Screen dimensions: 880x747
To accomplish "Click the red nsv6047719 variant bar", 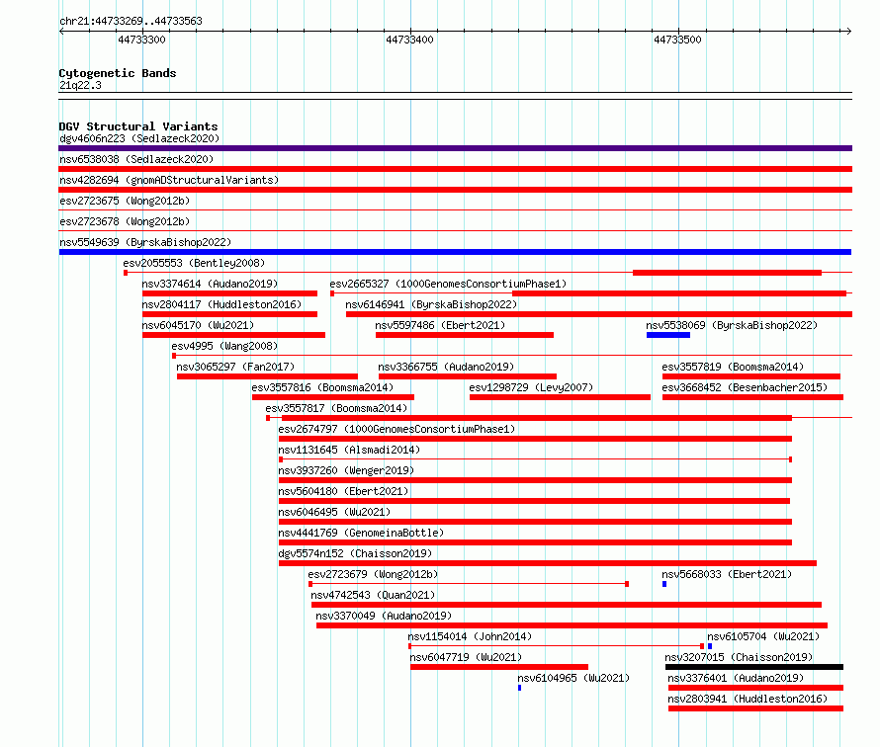I will (x=499, y=667).
